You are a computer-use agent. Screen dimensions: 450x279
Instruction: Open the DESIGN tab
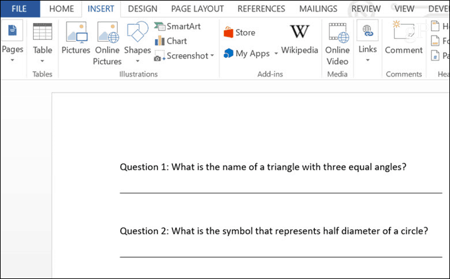tap(143, 9)
